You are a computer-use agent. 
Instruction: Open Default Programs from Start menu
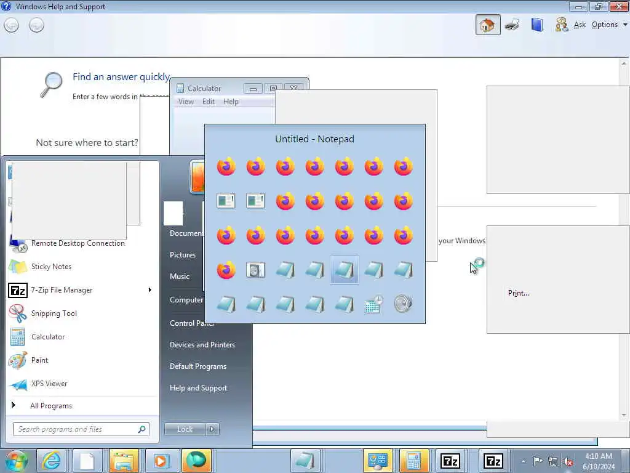pyautogui.click(x=198, y=366)
